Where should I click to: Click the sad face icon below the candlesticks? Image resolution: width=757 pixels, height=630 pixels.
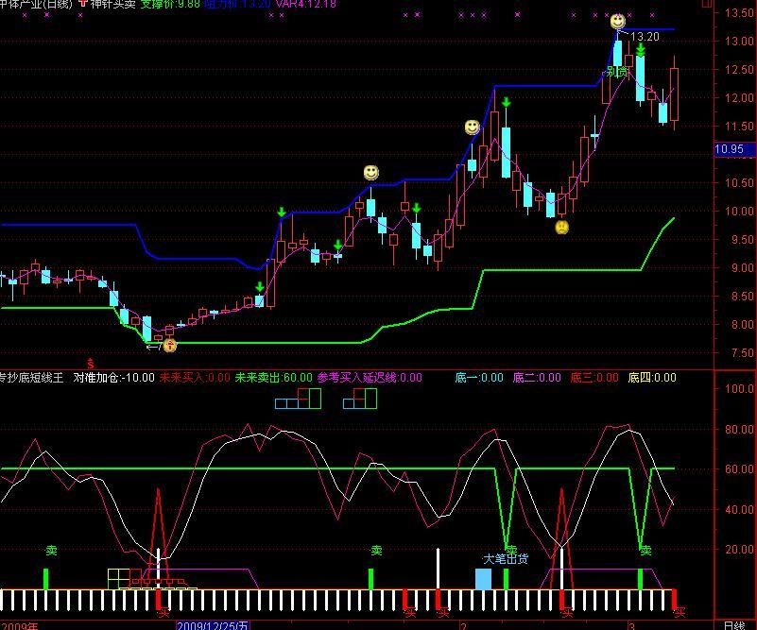coord(562,227)
